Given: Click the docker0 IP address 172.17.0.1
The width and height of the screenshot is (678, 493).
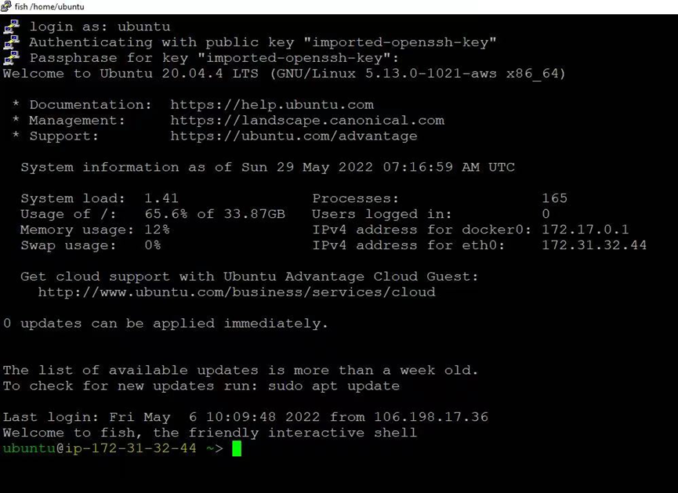Looking at the screenshot, I should [x=586, y=230].
